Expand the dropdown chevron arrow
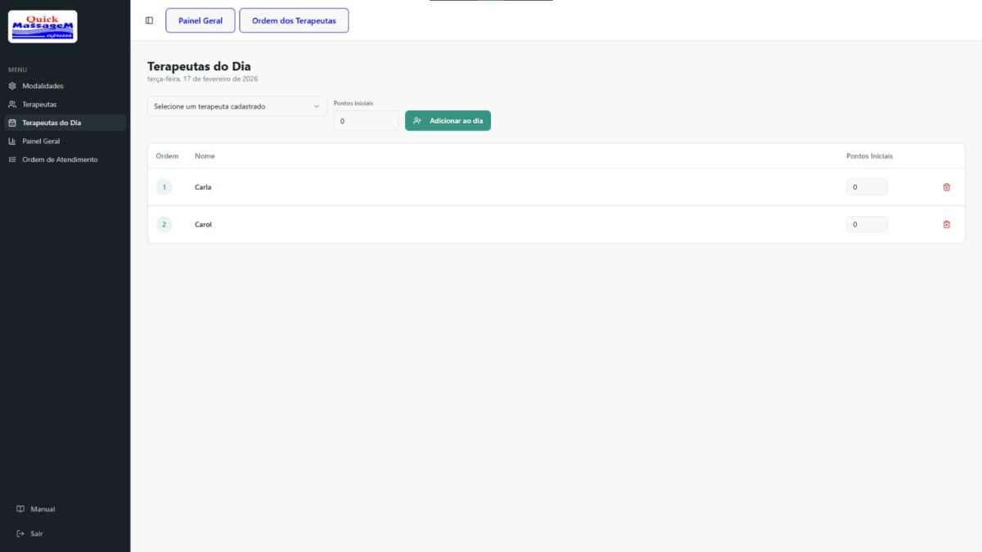Image resolution: width=982 pixels, height=552 pixels. pyautogui.click(x=317, y=106)
